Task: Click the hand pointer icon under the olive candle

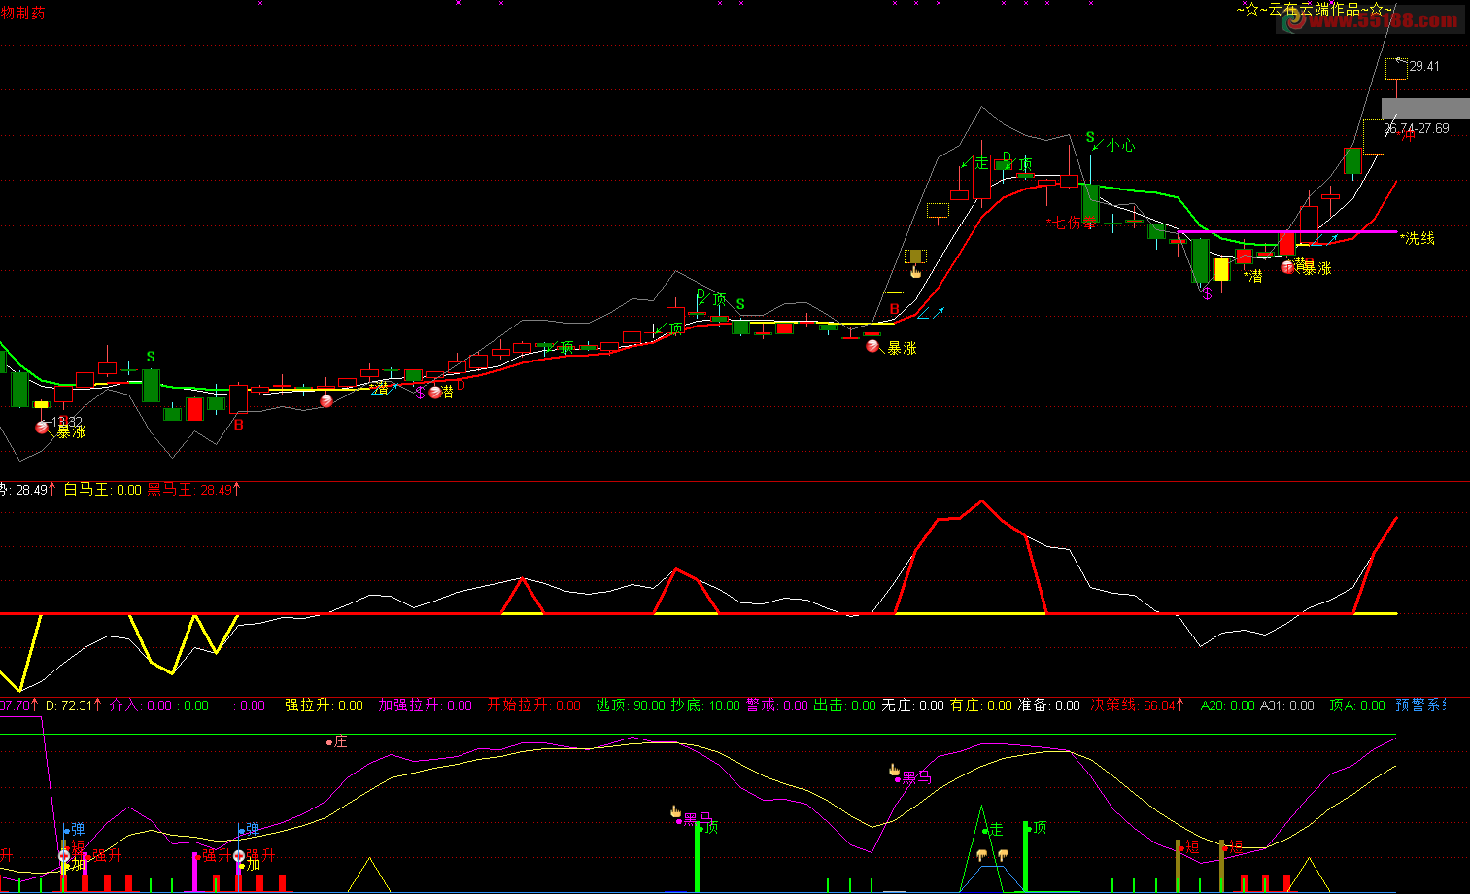Action: pos(914,272)
